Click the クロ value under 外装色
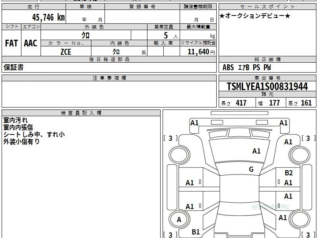This screenshot has width=318, height=238. click(x=85, y=35)
